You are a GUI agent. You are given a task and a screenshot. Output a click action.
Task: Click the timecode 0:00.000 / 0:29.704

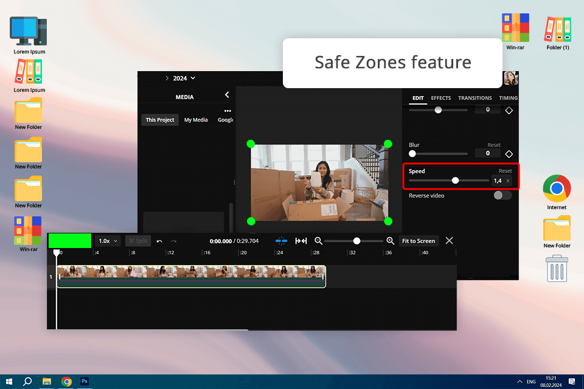(x=234, y=241)
